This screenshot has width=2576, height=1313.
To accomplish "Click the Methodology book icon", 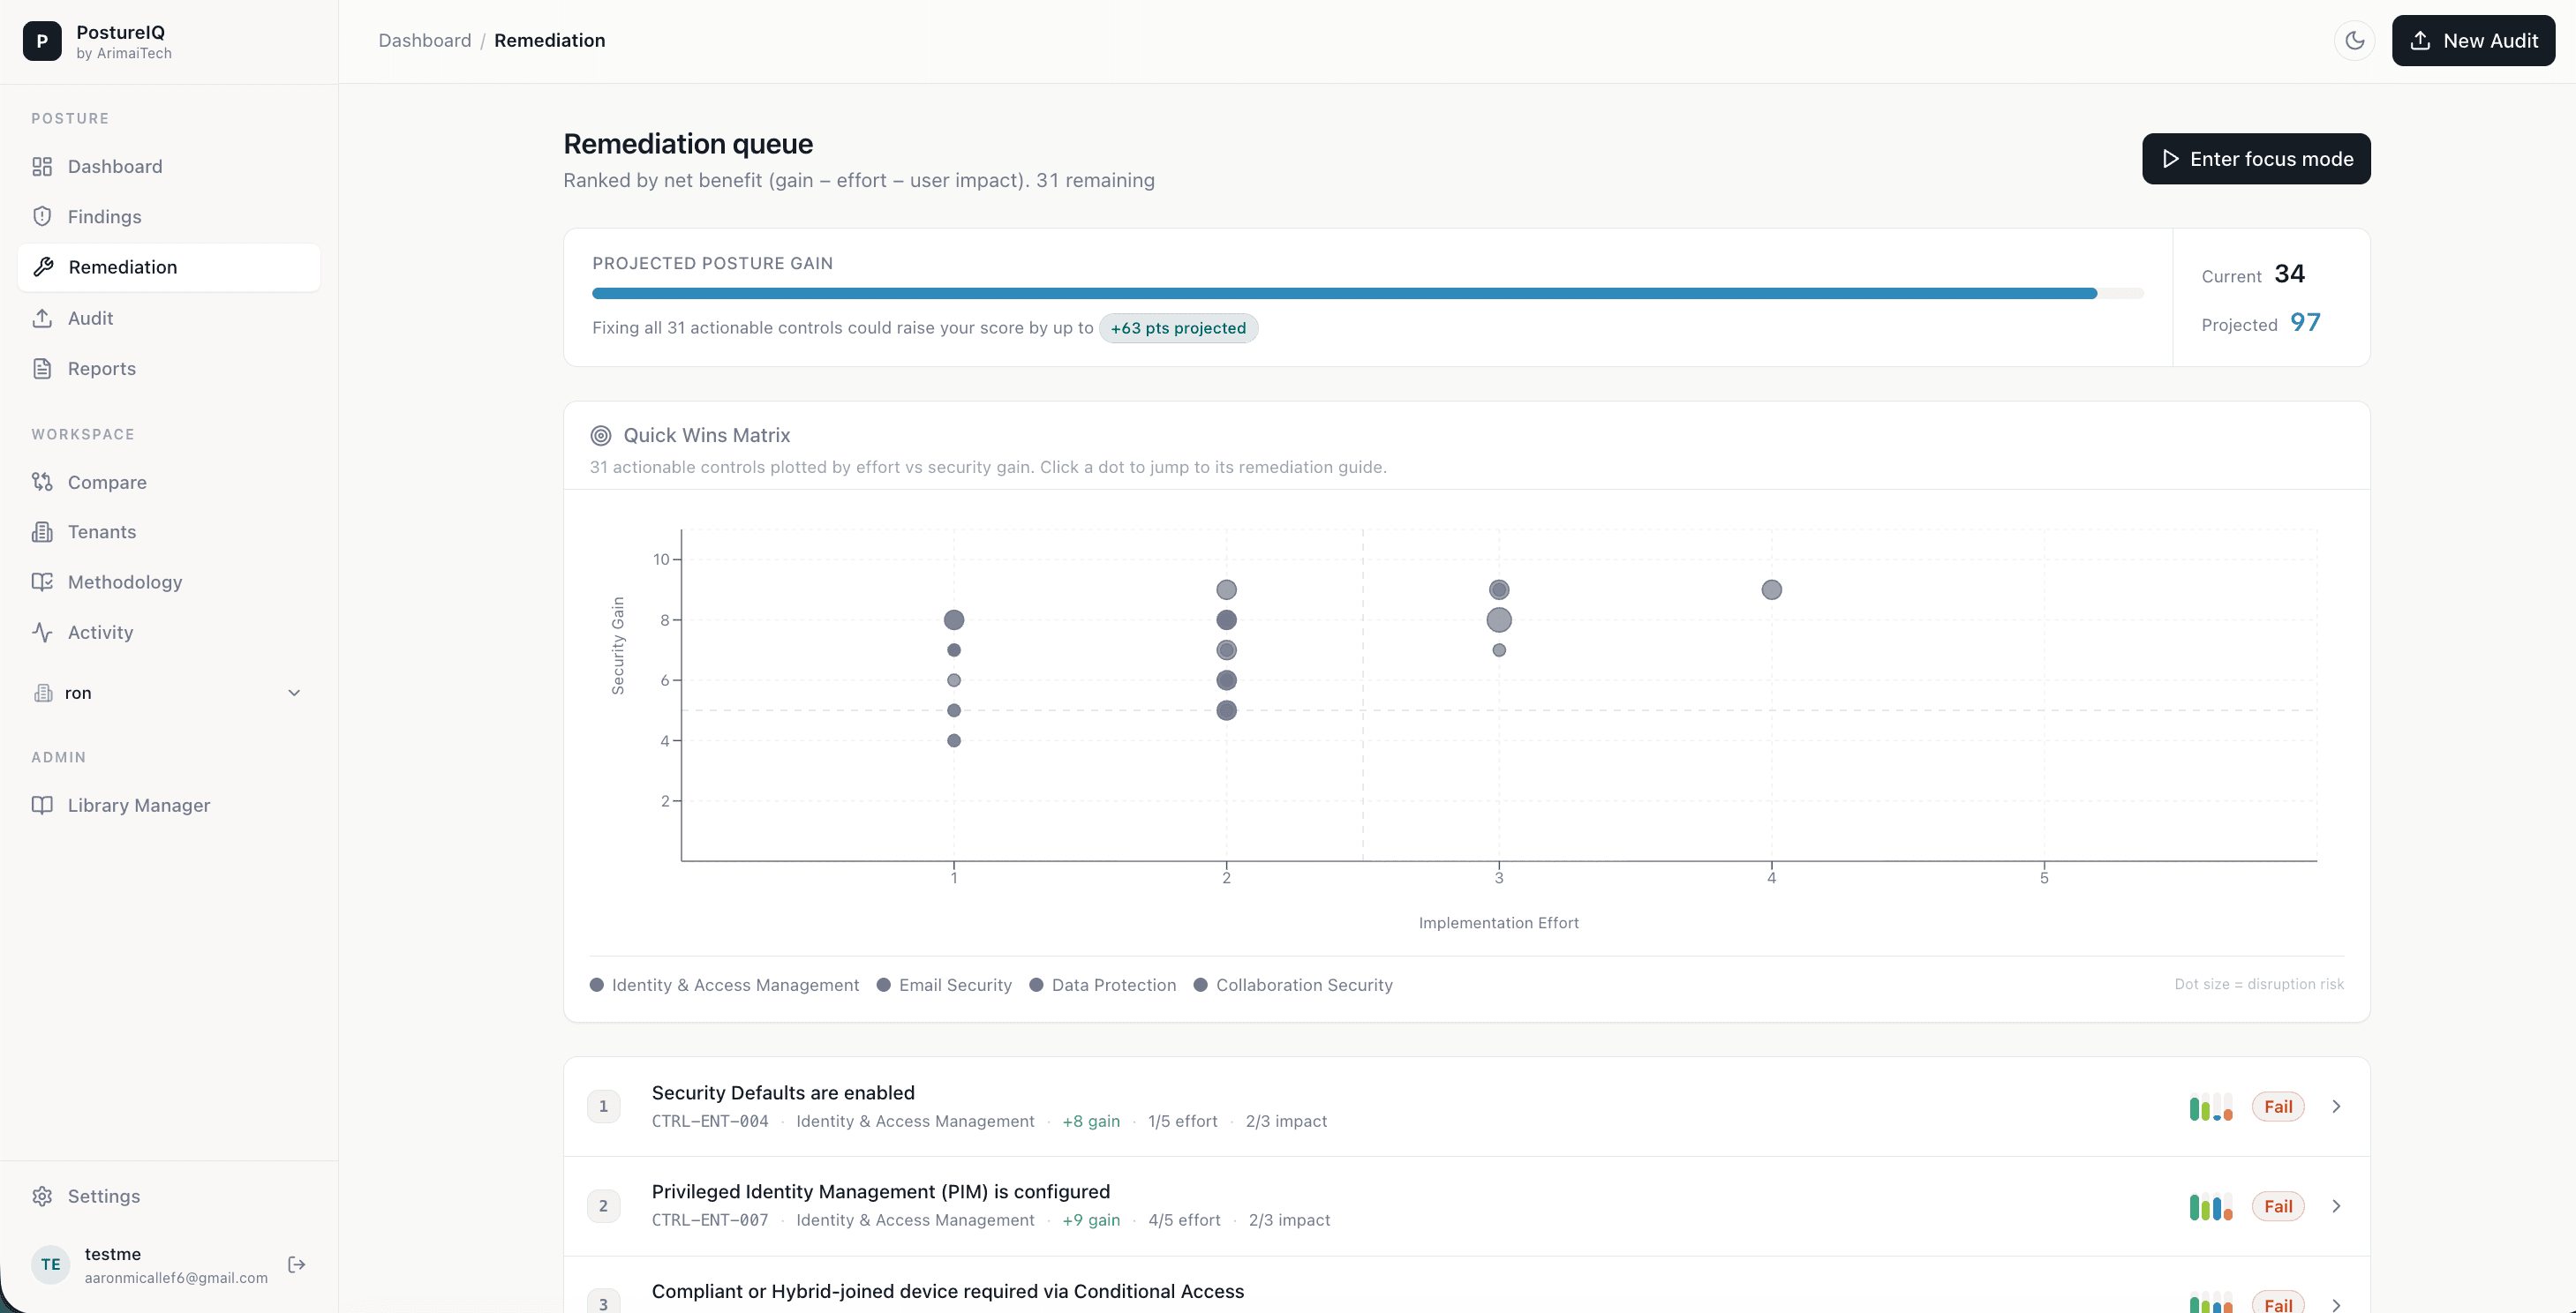I will 42,581.
